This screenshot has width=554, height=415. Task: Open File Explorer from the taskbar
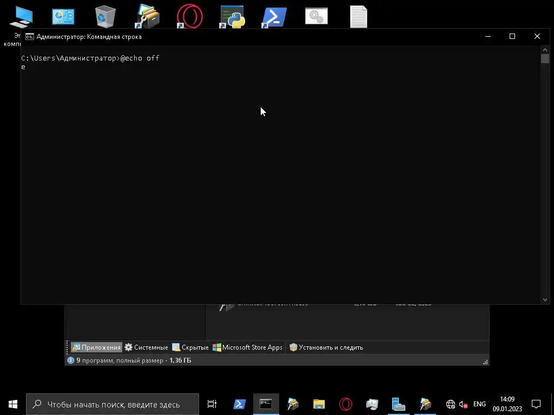[x=319, y=404]
